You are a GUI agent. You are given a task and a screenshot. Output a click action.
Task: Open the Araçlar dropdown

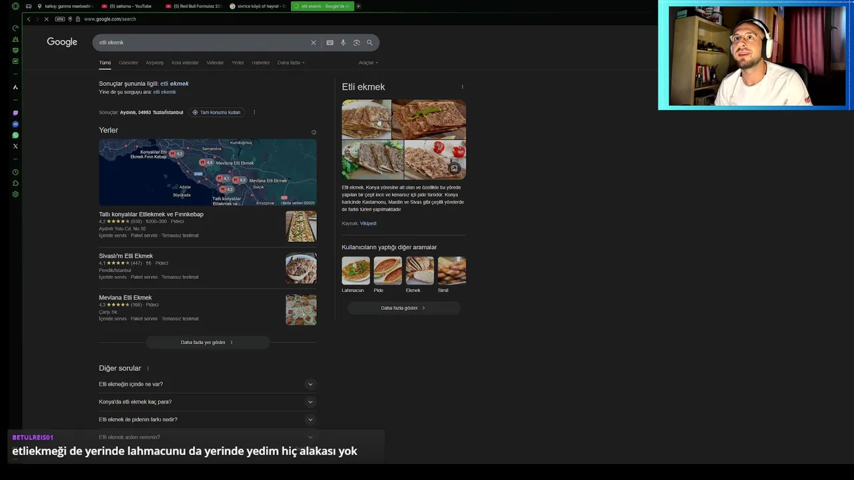click(x=368, y=63)
